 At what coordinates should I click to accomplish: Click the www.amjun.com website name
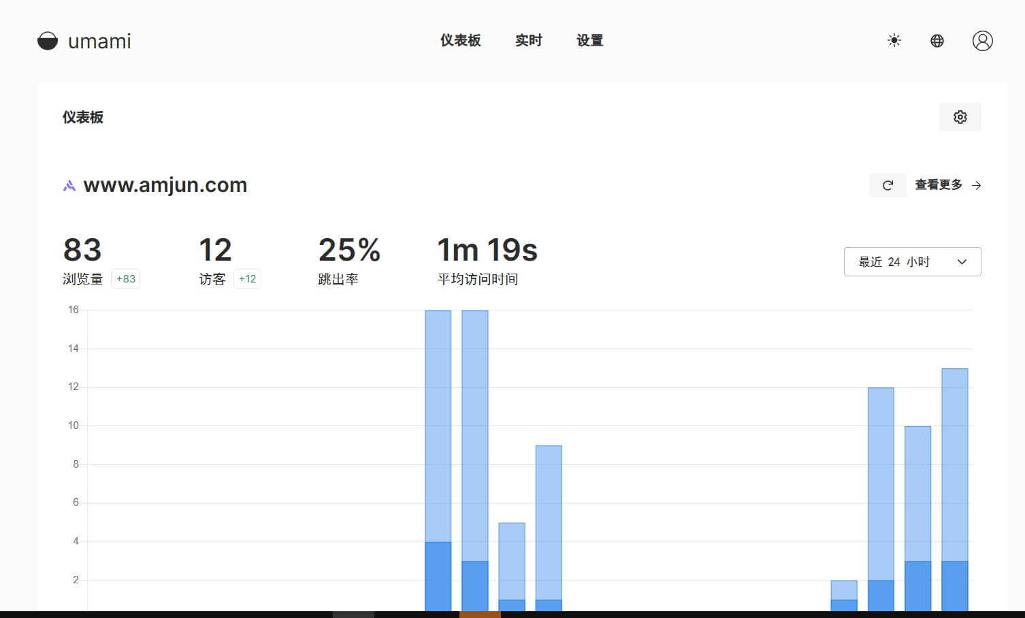(x=165, y=184)
